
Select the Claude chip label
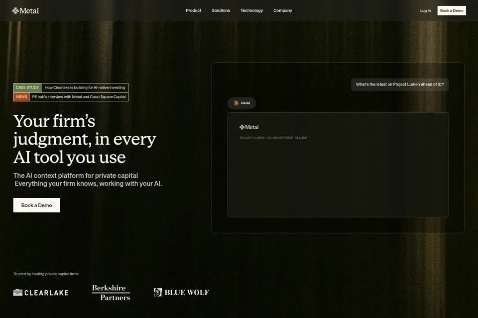[x=245, y=103]
